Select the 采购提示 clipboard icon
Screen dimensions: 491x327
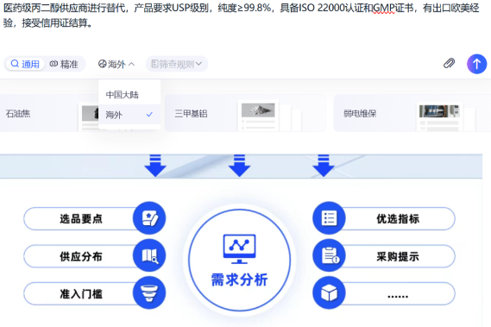coord(329,255)
